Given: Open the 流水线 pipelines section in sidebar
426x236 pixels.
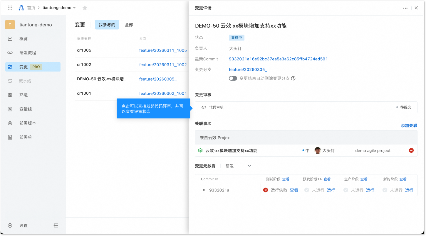Looking at the screenshot, I should point(26,81).
